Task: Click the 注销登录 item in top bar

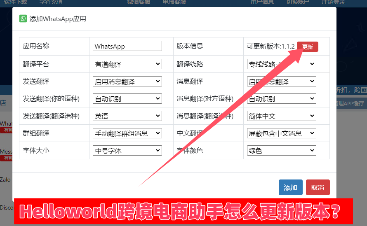Action: (x=334, y=2)
